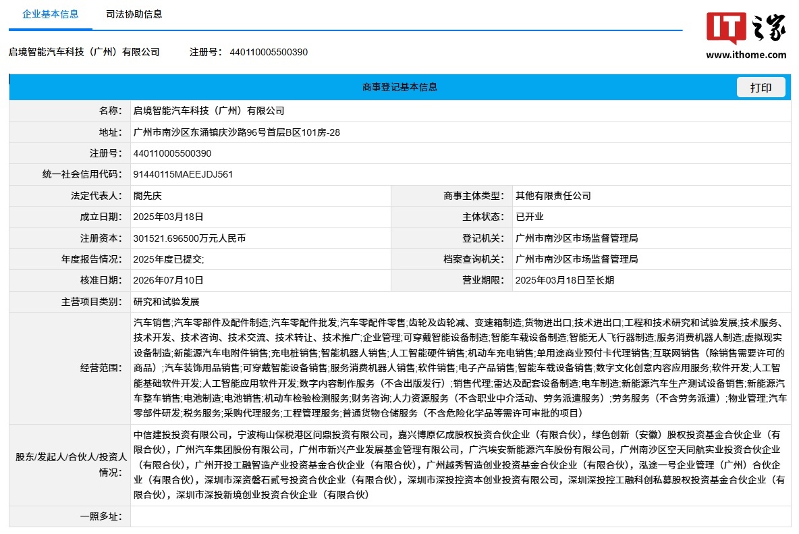Click the 统一社会信用代码 label
Screen dimensions: 799x534
coord(82,174)
